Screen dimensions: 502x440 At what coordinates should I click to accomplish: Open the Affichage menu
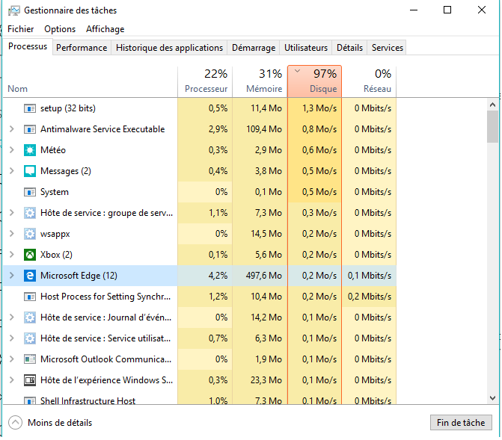pyautogui.click(x=105, y=29)
